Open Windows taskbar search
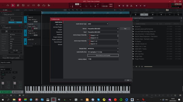183x102 pixels. coord(8,100)
